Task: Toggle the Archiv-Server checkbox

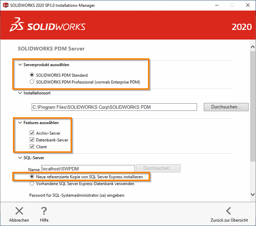Action: [32, 133]
